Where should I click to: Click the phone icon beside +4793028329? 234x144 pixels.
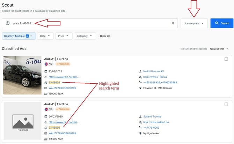pos(140,82)
